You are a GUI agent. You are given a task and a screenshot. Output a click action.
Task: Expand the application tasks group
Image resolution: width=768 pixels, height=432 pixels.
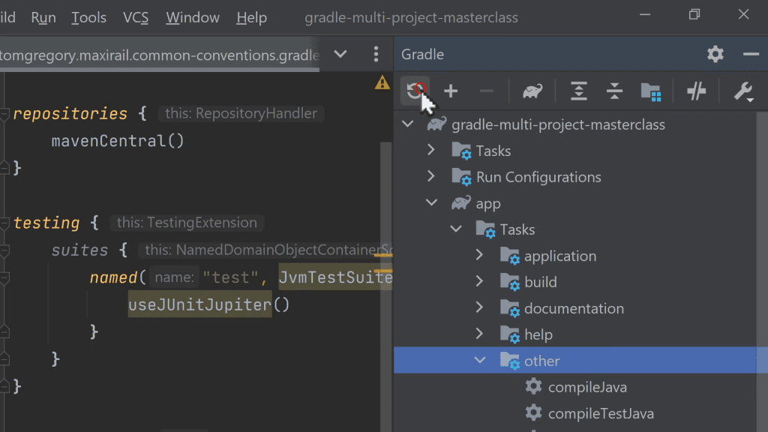[480, 255]
